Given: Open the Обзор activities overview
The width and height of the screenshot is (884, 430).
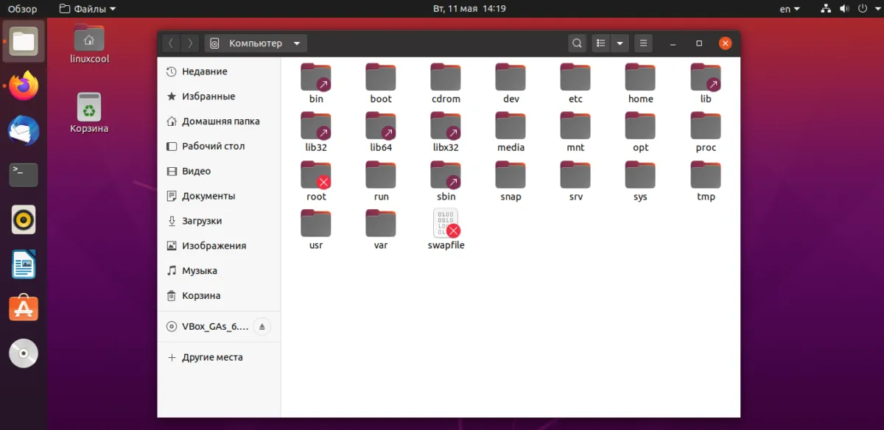Looking at the screenshot, I should click(x=22, y=9).
